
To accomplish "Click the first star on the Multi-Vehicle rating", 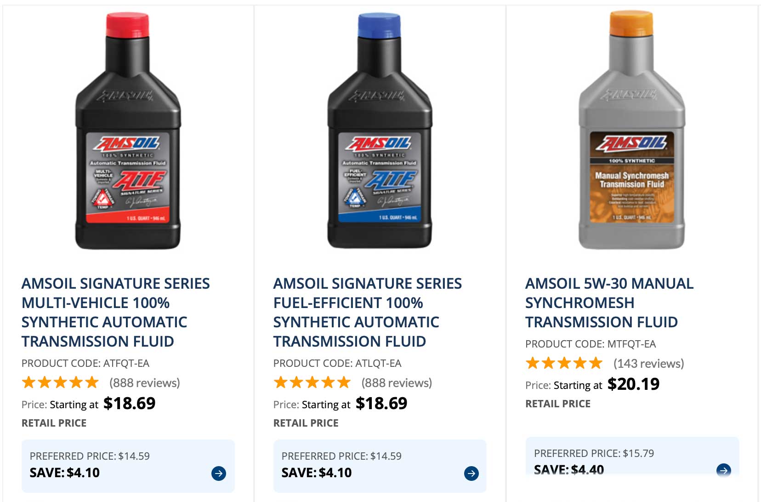I will pos(29,382).
